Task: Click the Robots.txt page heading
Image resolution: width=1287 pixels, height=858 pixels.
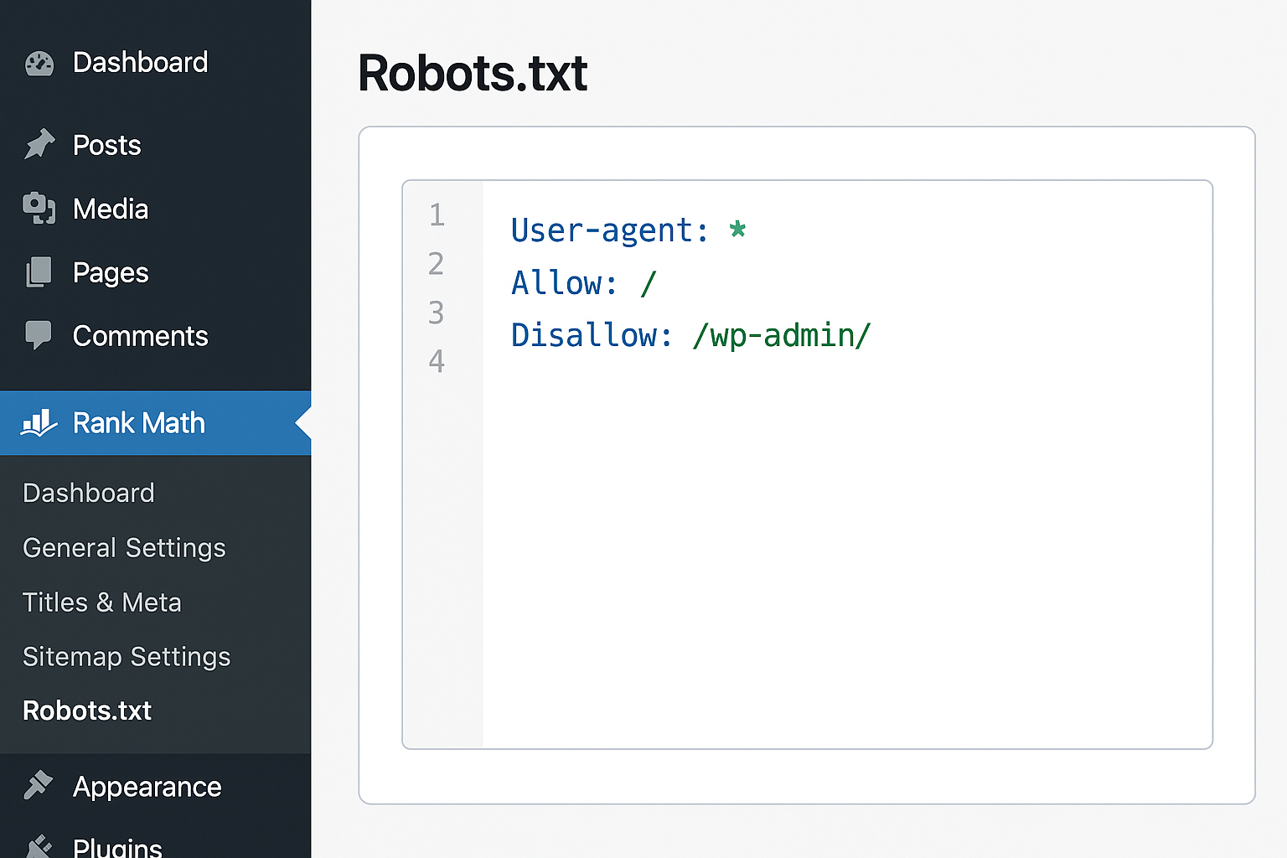Action: (473, 73)
